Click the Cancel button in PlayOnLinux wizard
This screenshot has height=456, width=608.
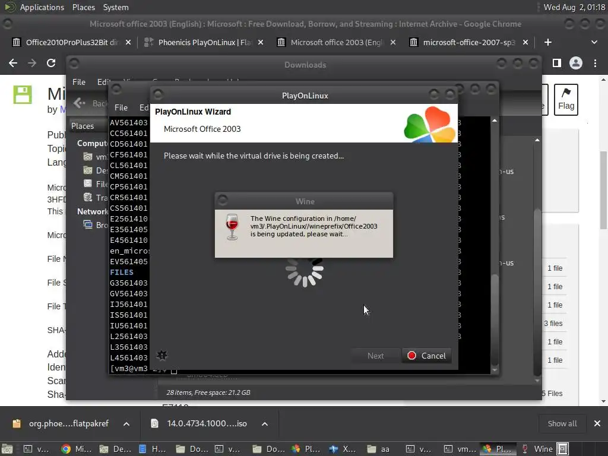[x=426, y=356]
